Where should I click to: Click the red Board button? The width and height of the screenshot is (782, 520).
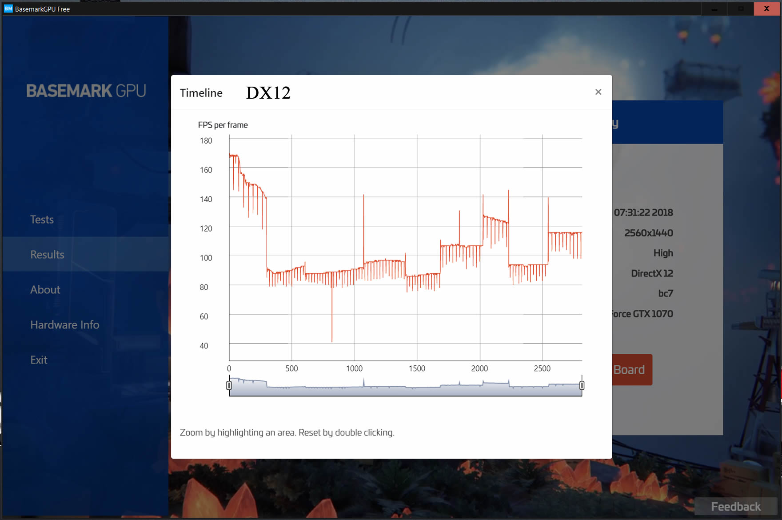(x=632, y=370)
